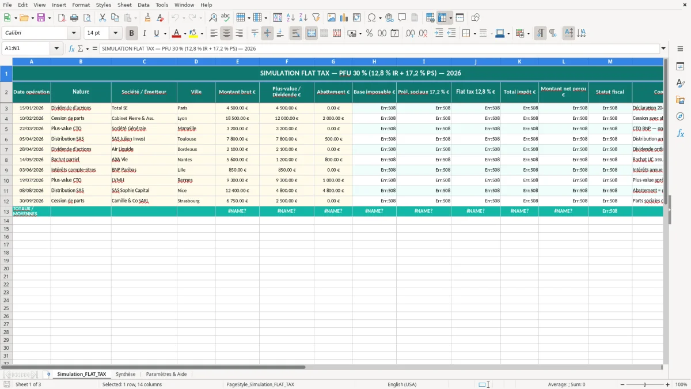Image resolution: width=691 pixels, height=389 pixels.
Task: Toggle Center Vertically alignment
Action: [267, 33]
